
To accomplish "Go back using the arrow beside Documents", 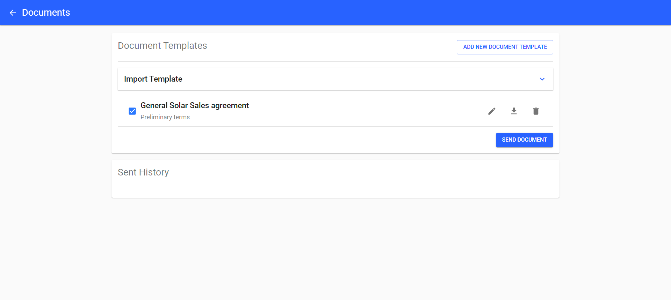I will click(13, 13).
